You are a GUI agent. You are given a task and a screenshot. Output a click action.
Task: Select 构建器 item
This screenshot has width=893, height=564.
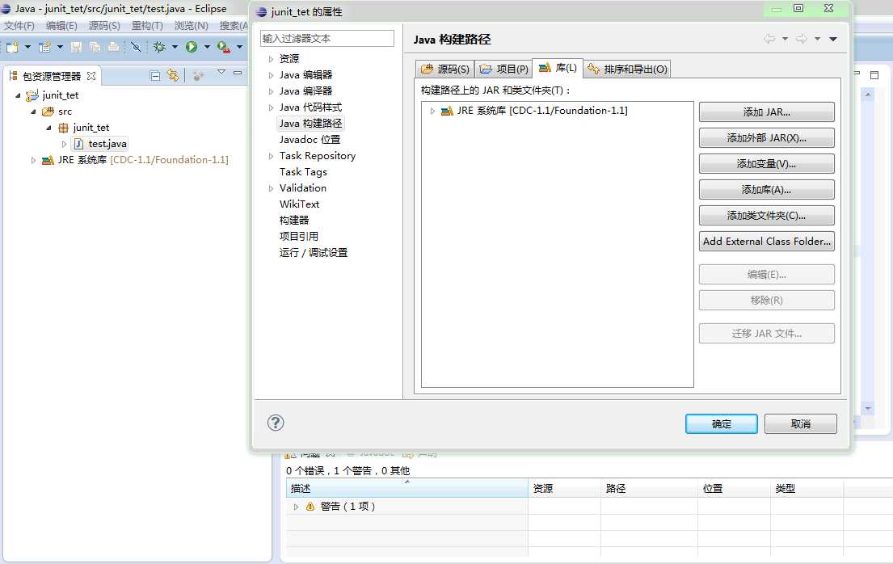coord(294,220)
